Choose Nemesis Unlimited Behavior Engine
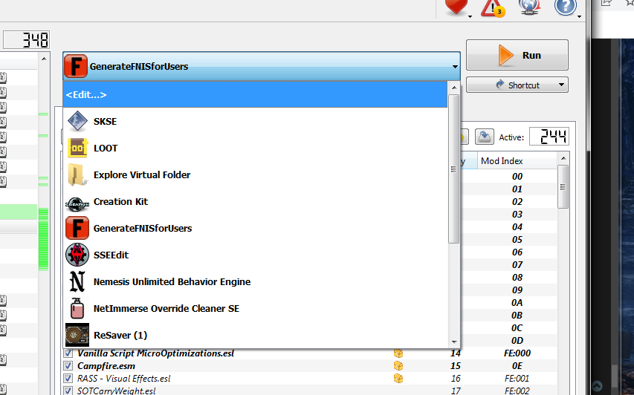The image size is (634, 395). coord(255,281)
